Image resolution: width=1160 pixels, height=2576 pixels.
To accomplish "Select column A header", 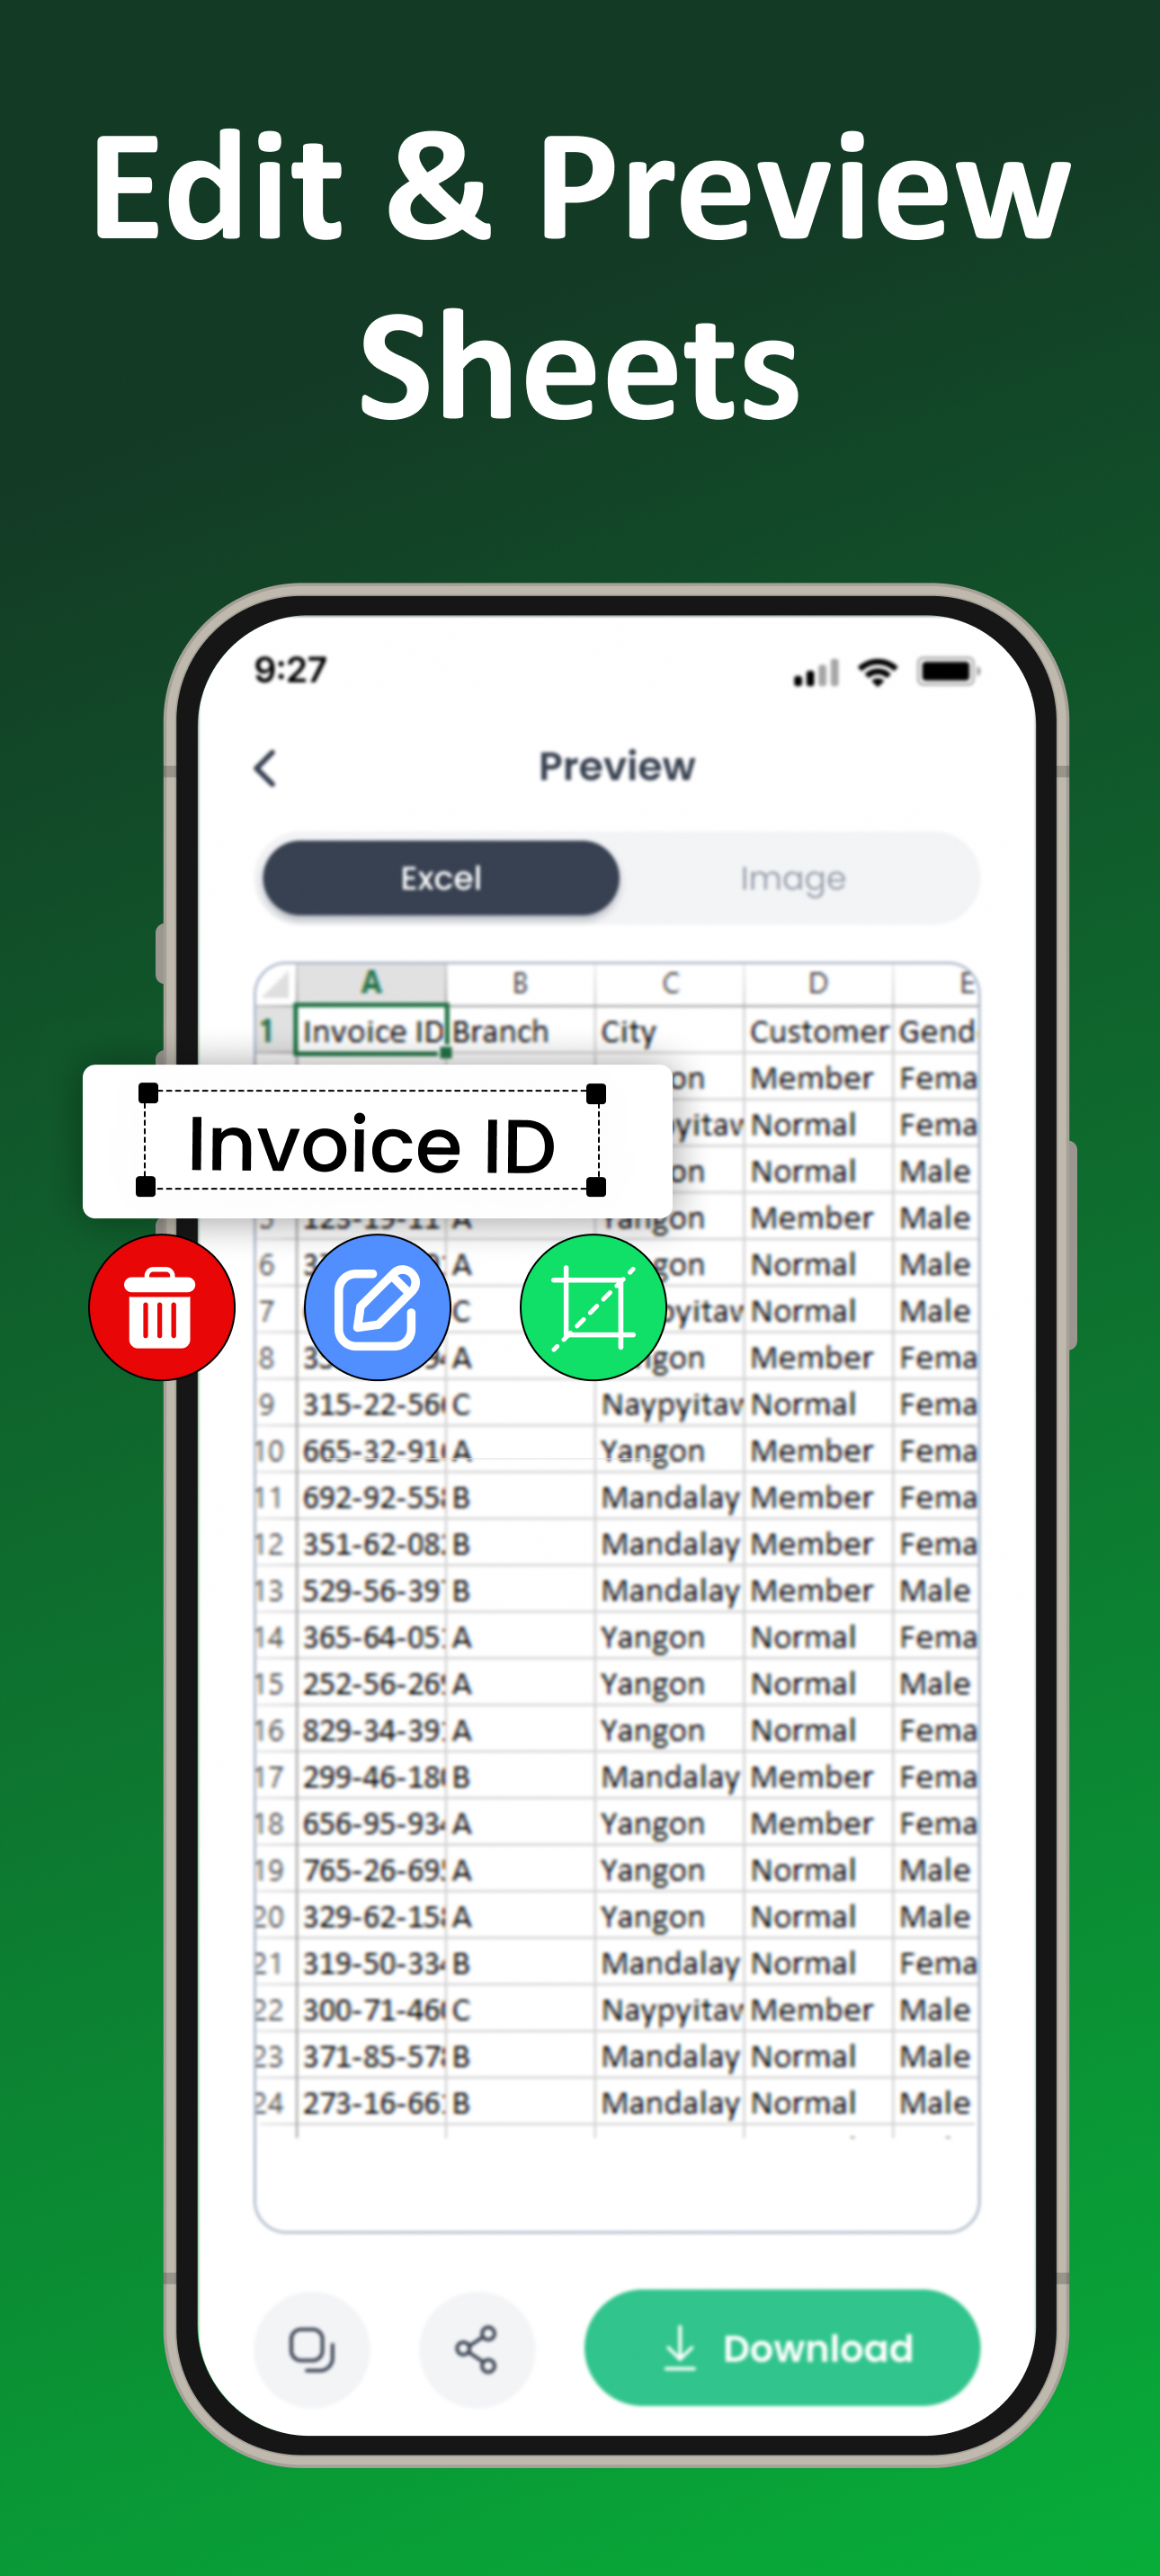I will (371, 983).
